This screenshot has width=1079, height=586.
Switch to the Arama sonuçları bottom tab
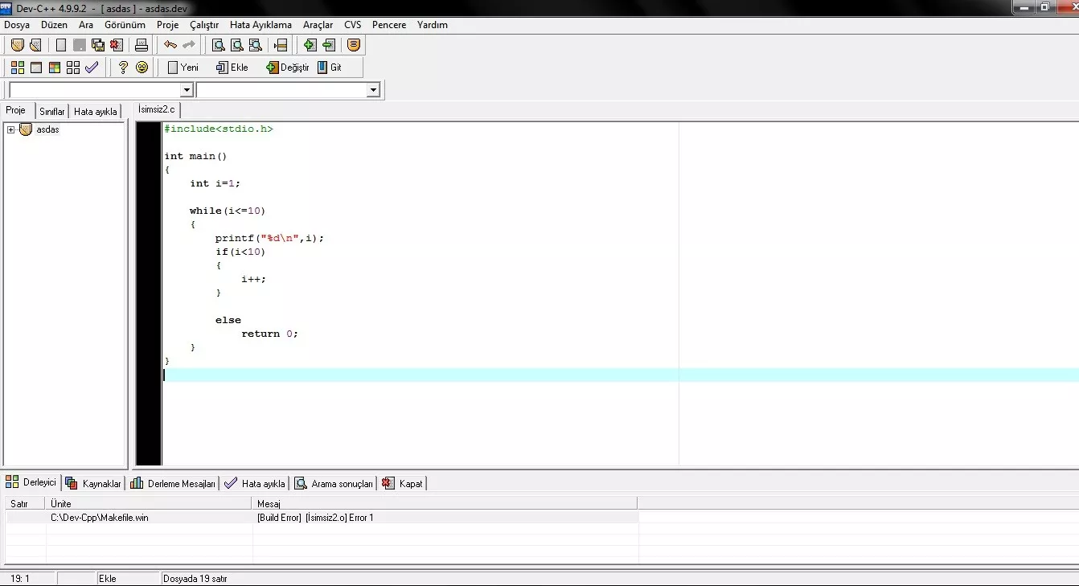(334, 483)
